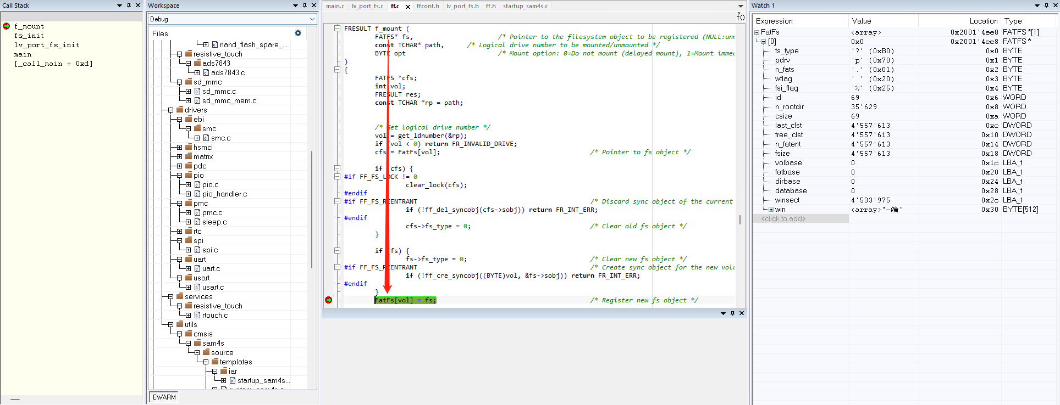The width and height of the screenshot is (1060, 405).
Task: Collapse the drivers folder in workspace tree
Action: 170,110
